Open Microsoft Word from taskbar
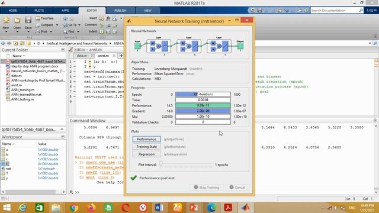379x213 pixels. 159,208
